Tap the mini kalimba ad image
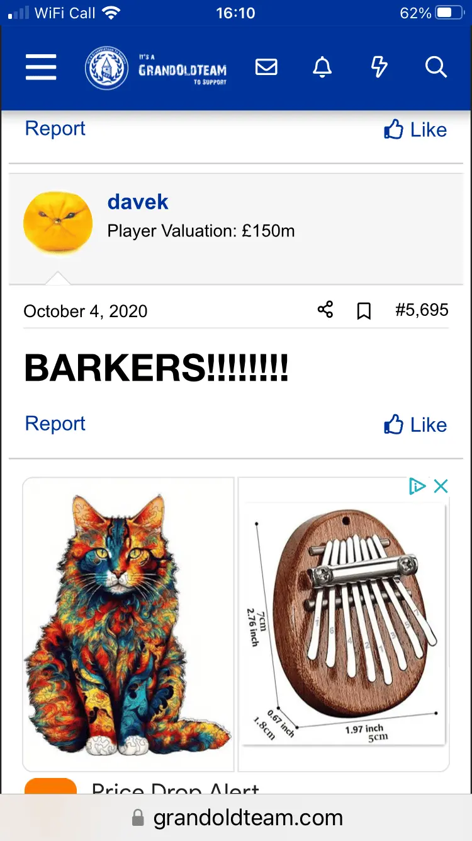The image size is (472, 841). coord(344,624)
